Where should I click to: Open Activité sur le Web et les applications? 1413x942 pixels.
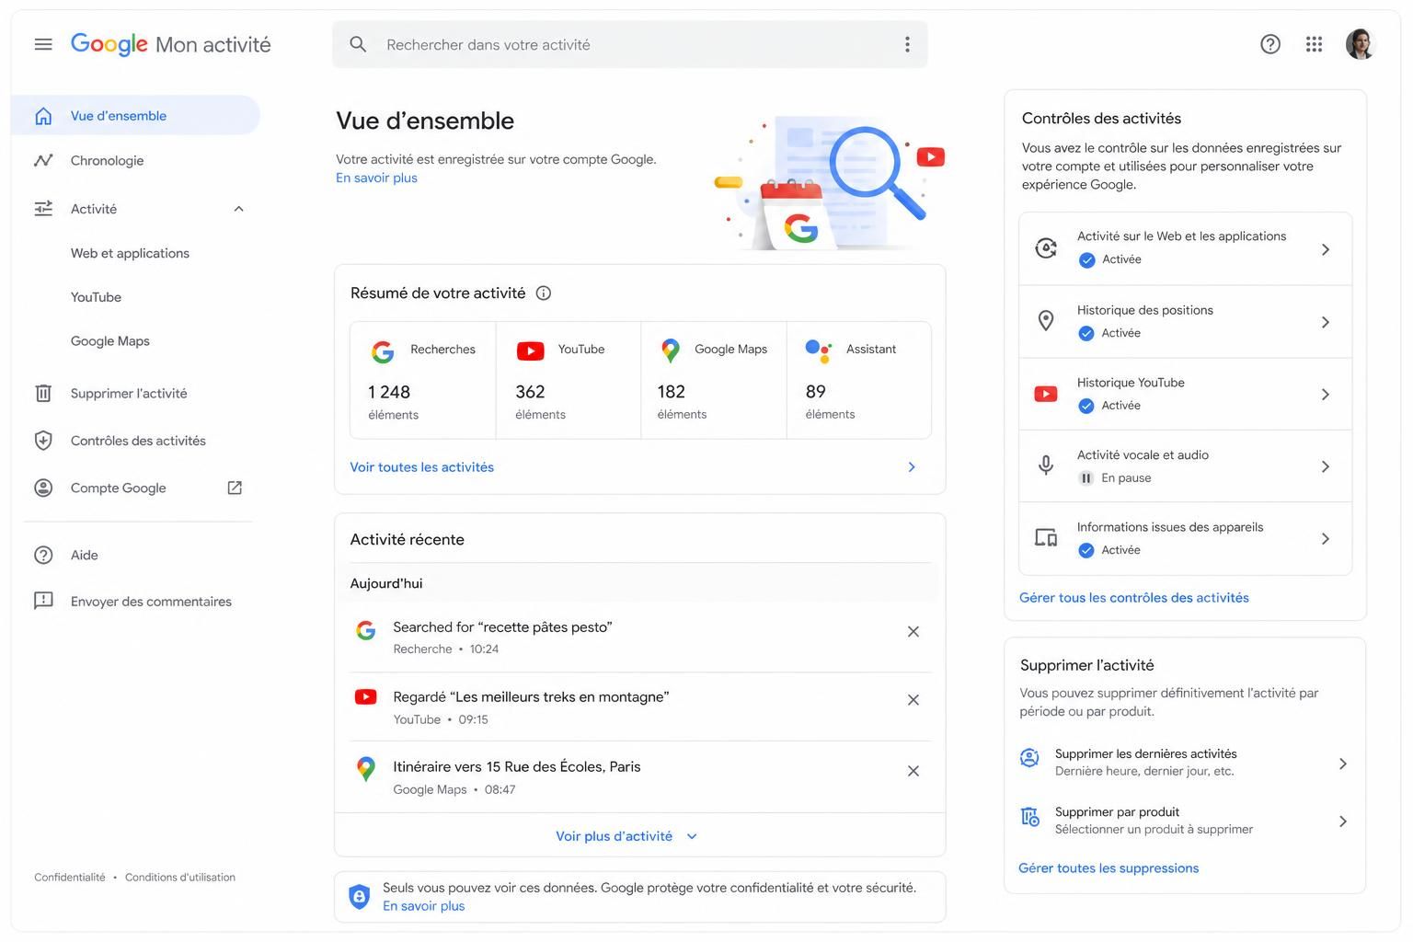pyautogui.click(x=1186, y=248)
